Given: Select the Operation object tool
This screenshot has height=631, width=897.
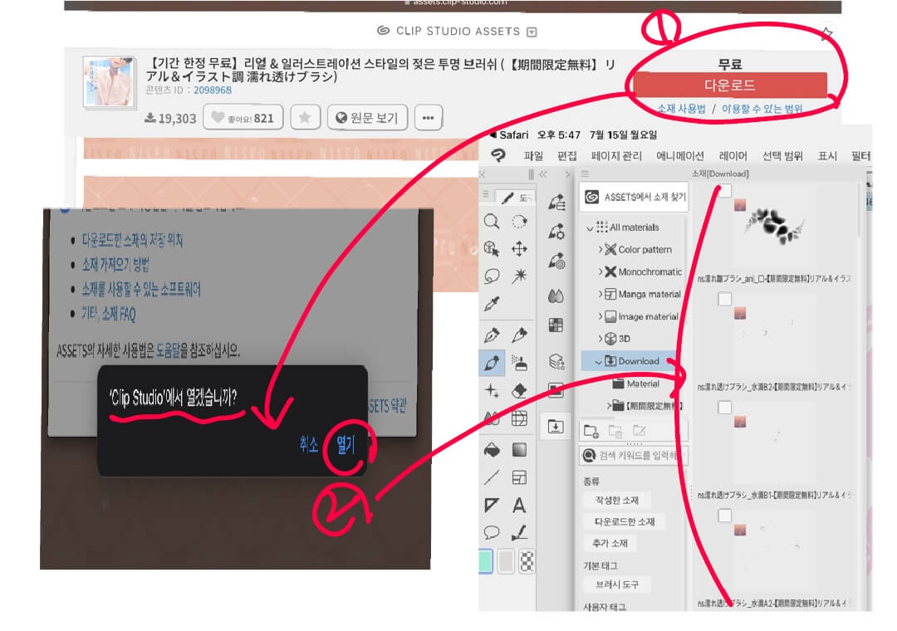Looking at the screenshot, I should pyautogui.click(x=492, y=249).
